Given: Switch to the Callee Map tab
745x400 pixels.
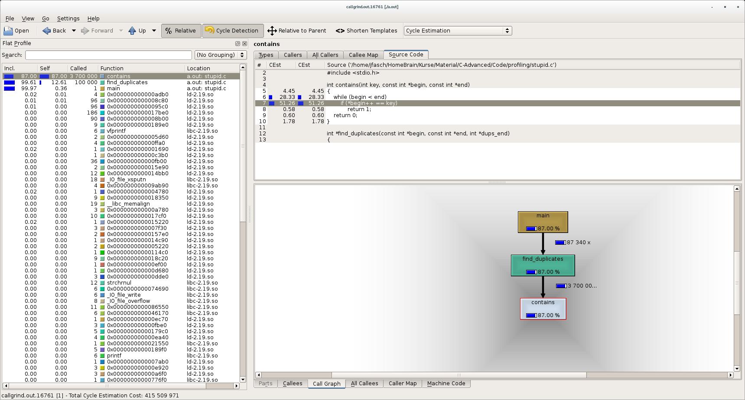Looking at the screenshot, I should click(363, 55).
